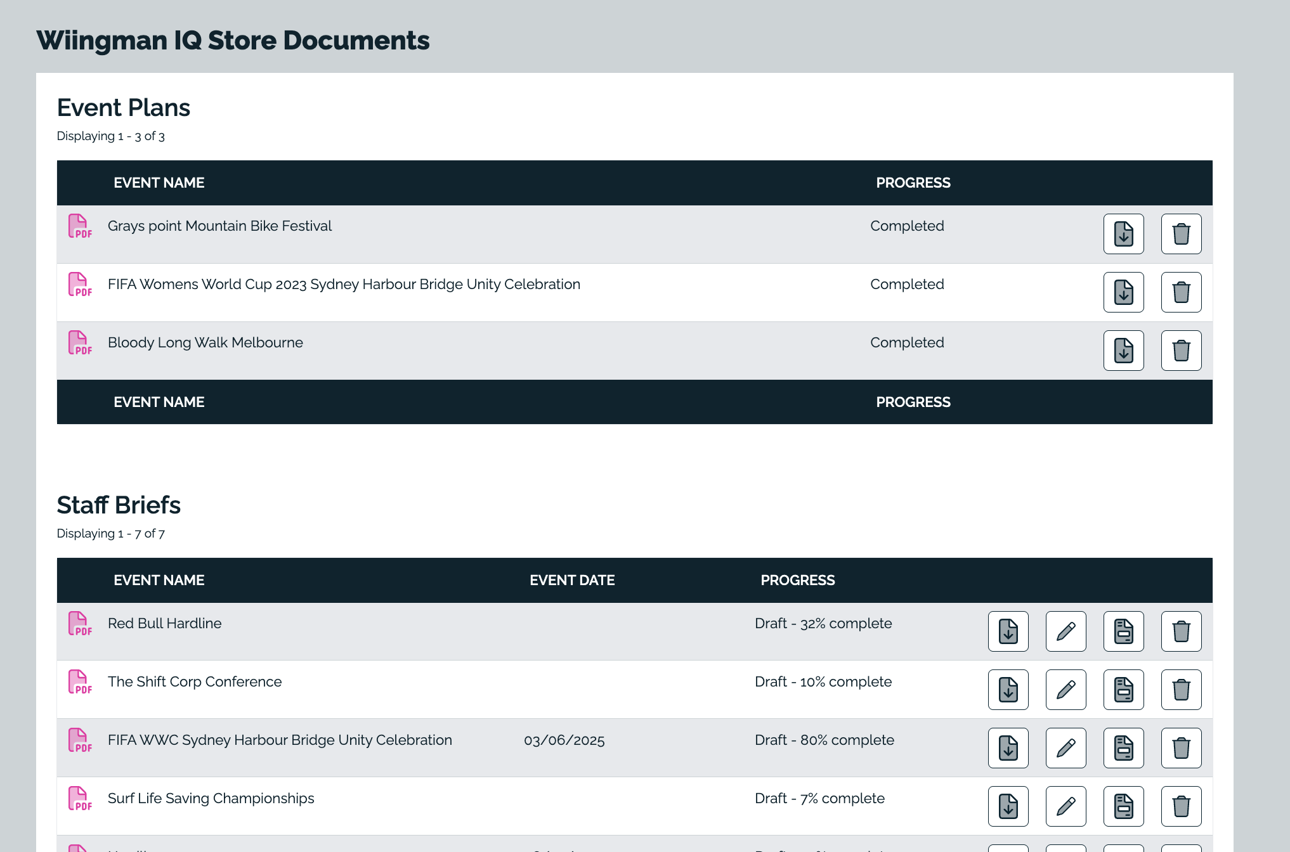Click PDF icon beside Bloody Long Walk Melbourne
This screenshot has width=1290, height=852.
[80, 343]
